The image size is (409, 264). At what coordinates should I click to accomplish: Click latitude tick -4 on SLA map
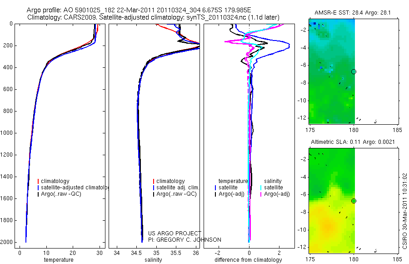(303, 177)
